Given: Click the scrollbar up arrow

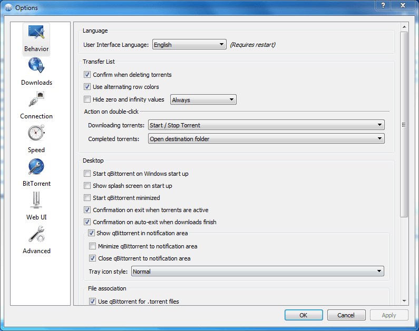Looking at the screenshot, I should 404,27.
